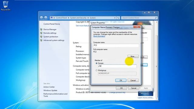Select the Domain radio button
The width and height of the screenshot is (194, 109).
[96, 63]
